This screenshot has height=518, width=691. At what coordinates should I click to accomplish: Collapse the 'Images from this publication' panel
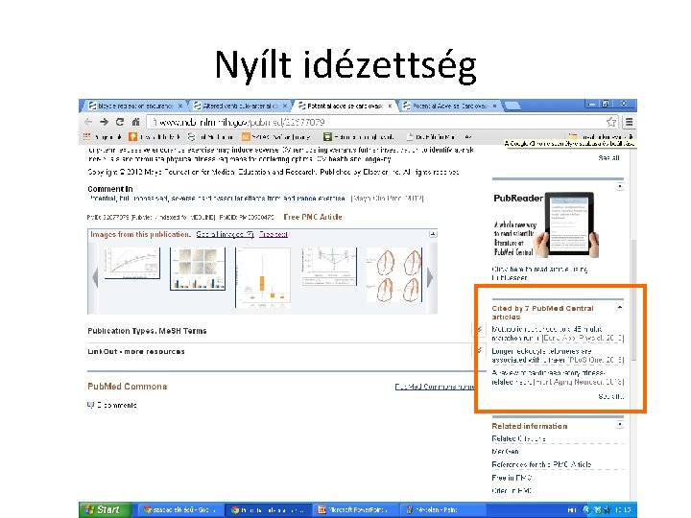(433, 234)
